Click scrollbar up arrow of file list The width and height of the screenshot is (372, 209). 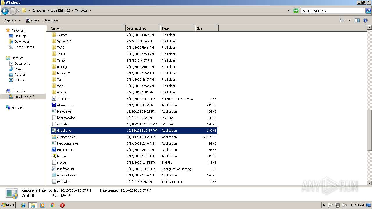tap(370, 28)
